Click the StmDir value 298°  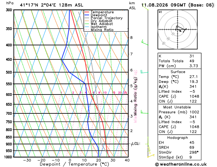[x=194, y=152]
